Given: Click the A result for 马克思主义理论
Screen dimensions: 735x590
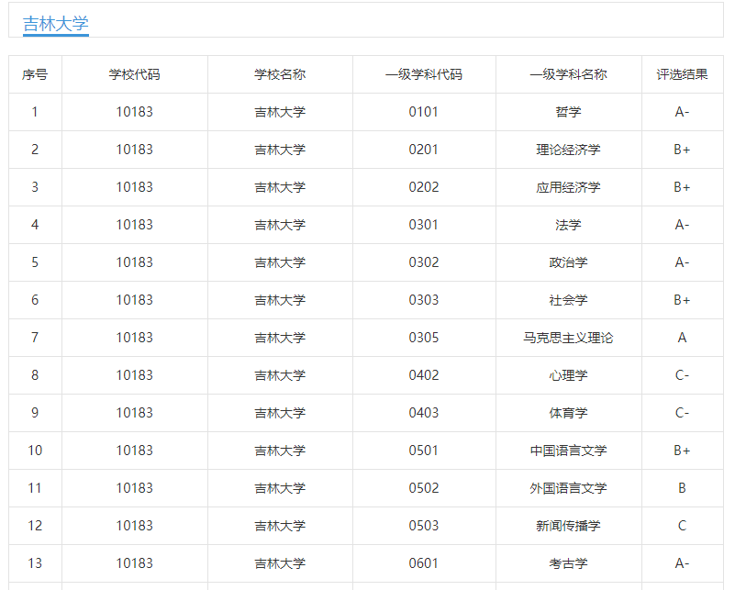Looking at the screenshot, I should click(682, 338).
